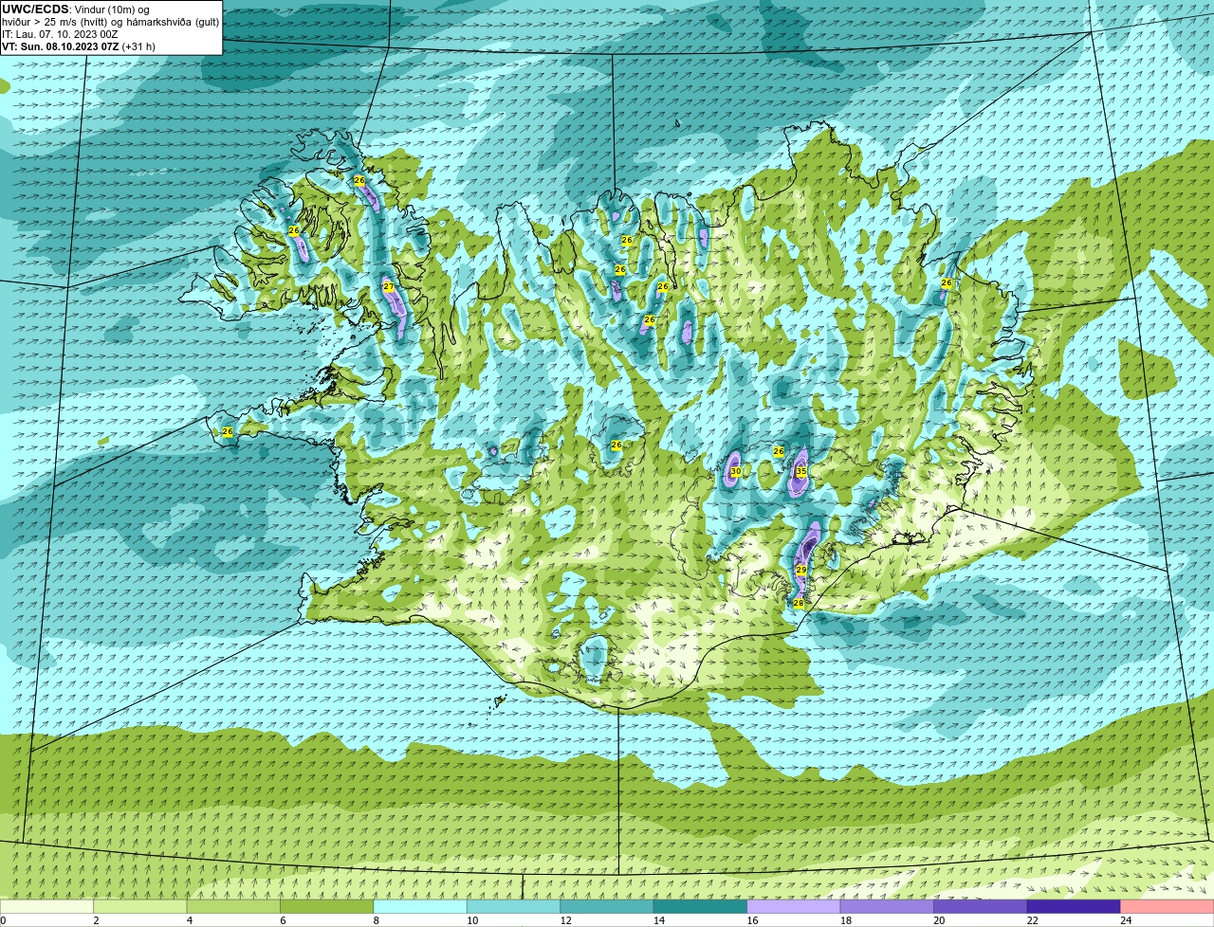Click the UWC/ECDS title text
The width and height of the screenshot is (1214, 927).
point(35,9)
